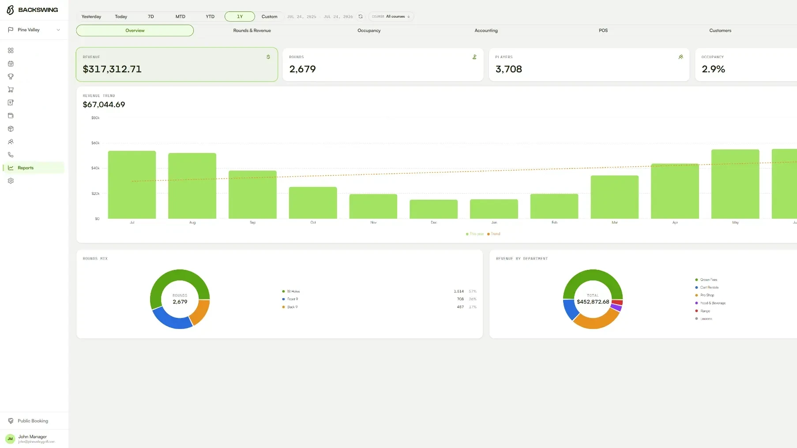Viewport: 797px width, 448px height.
Task: Click the Front 9 legend swatch
Action: click(x=283, y=299)
